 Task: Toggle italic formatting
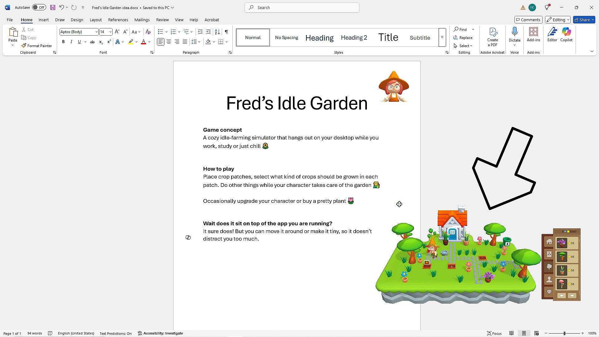71,42
